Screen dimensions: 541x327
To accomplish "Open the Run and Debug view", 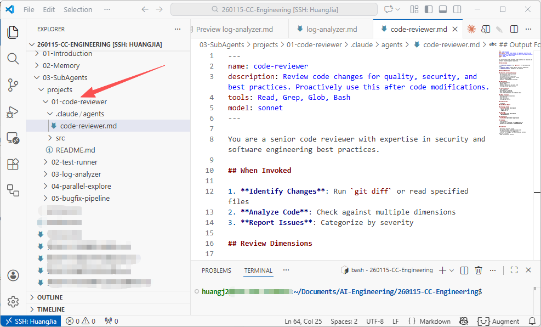I will coord(13,112).
